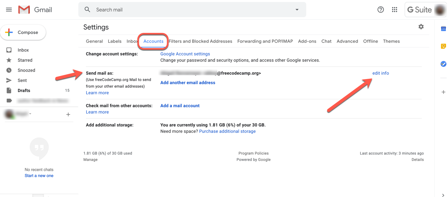Open the Google apps grid
Screen dimensions: 448x197
(x=394, y=9)
